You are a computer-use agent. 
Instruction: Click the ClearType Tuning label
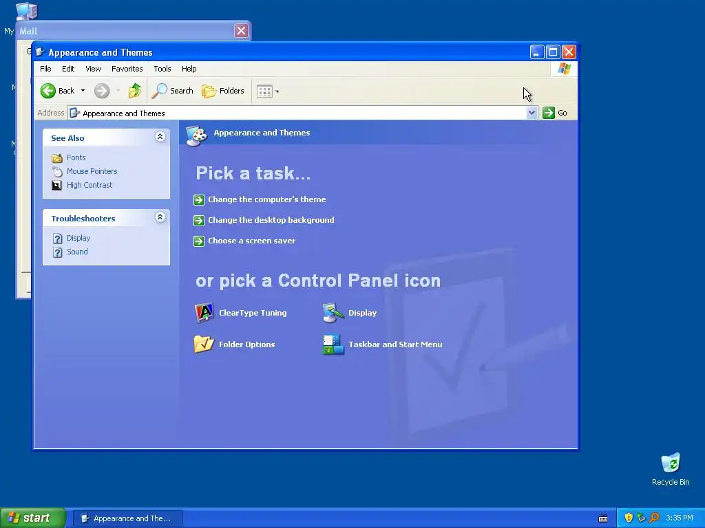253,313
